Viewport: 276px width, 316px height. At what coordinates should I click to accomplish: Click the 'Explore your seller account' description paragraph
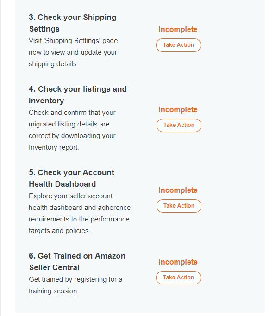click(x=80, y=214)
